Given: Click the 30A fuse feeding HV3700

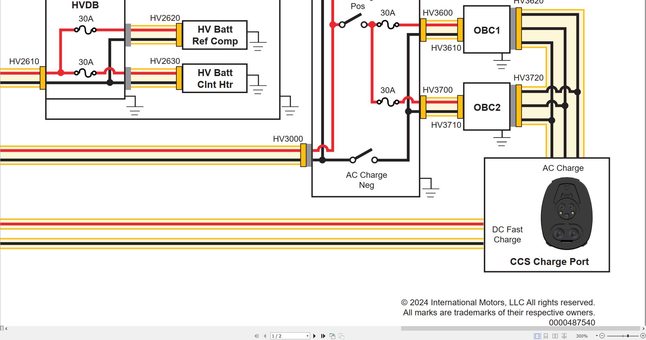Looking at the screenshot, I should click(x=388, y=102).
